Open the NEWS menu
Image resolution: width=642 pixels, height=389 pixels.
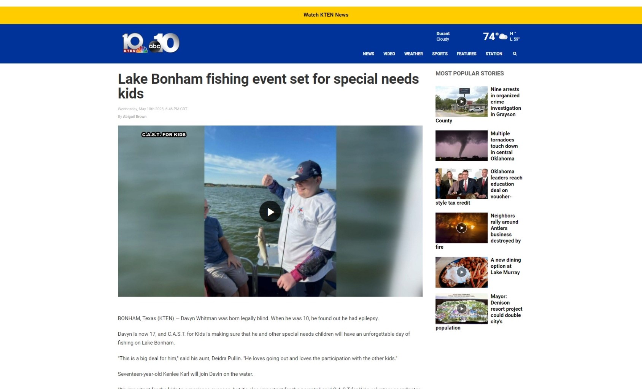pyautogui.click(x=368, y=54)
